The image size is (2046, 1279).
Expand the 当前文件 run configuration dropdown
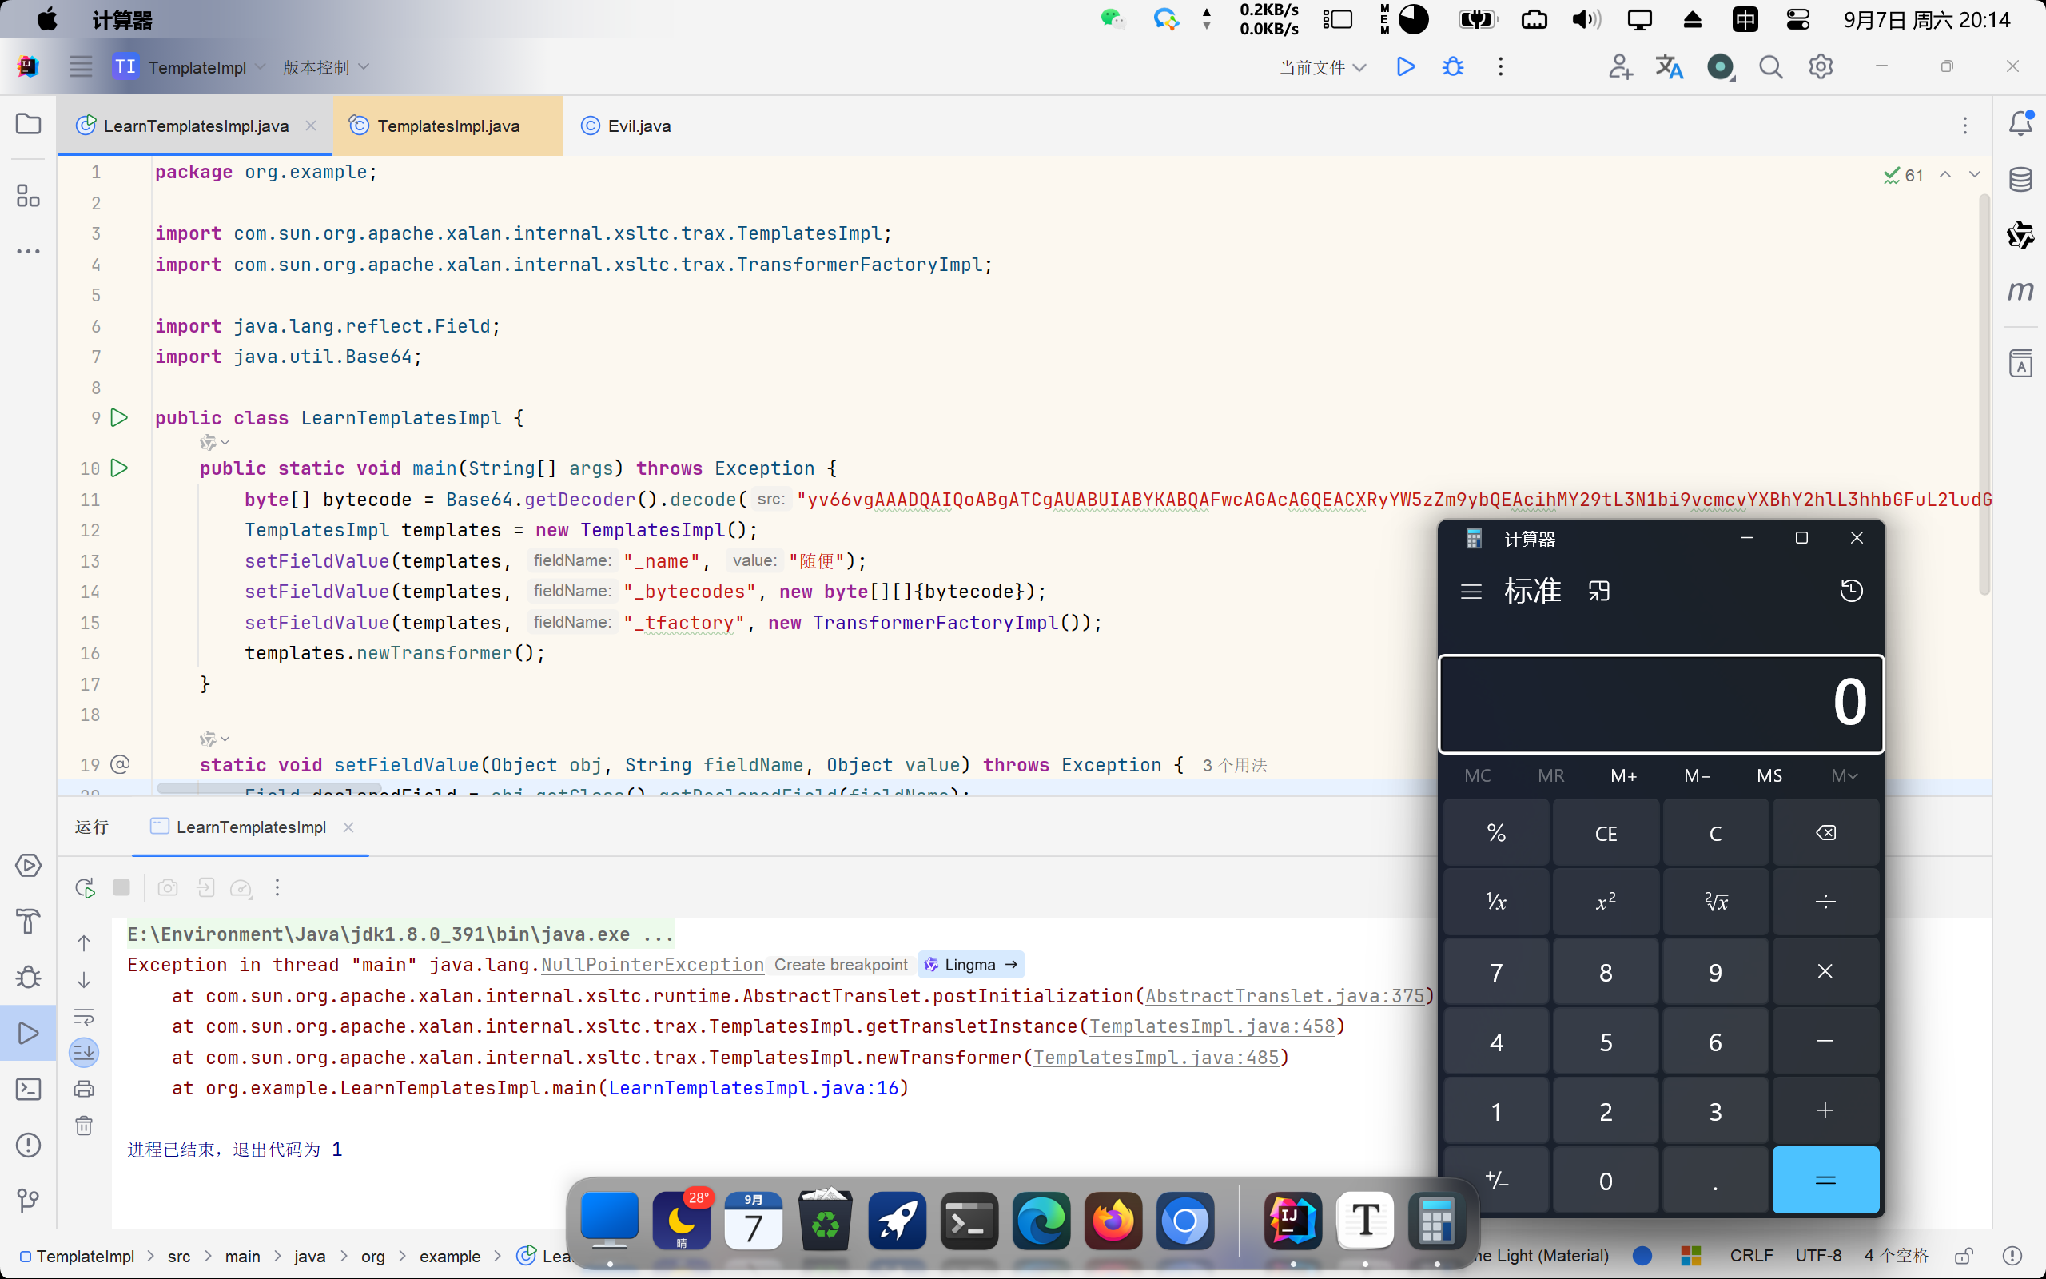(1322, 67)
